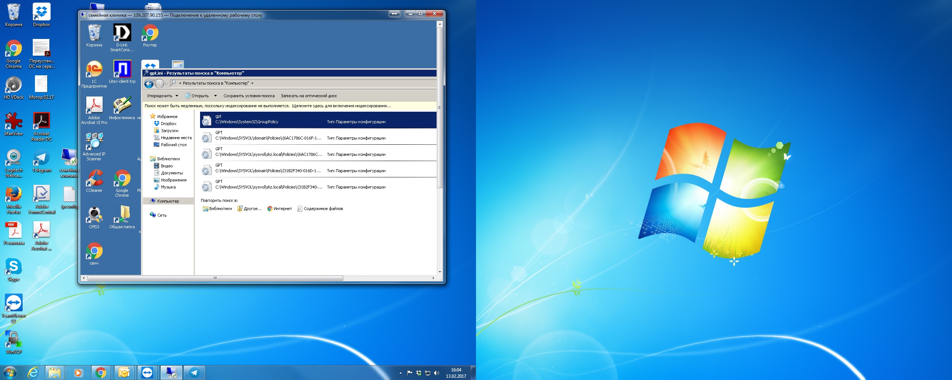The image size is (952, 380).
Task: Open CCleaner icon in remote session
Action: pos(94,181)
